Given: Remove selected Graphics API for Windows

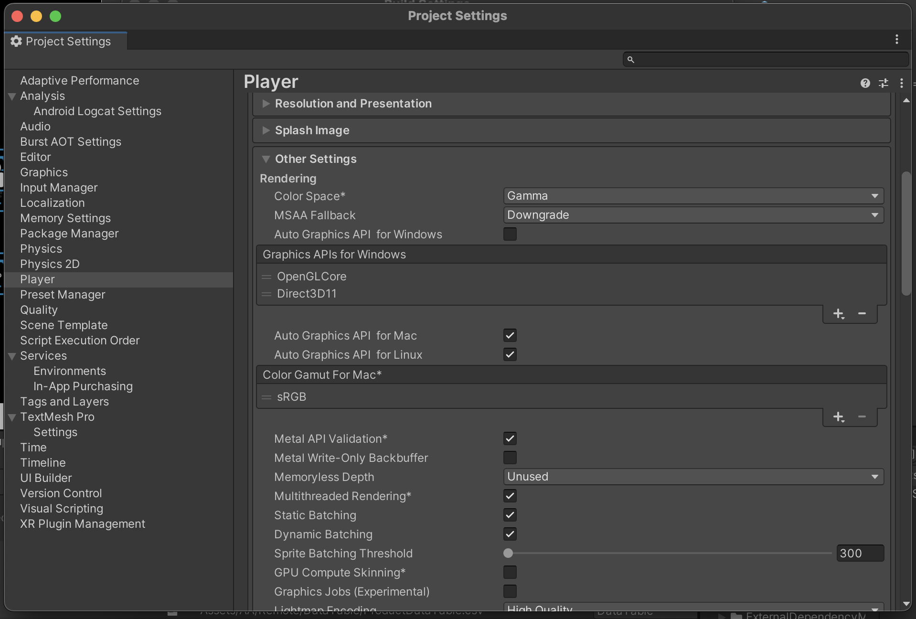Looking at the screenshot, I should (x=862, y=314).
